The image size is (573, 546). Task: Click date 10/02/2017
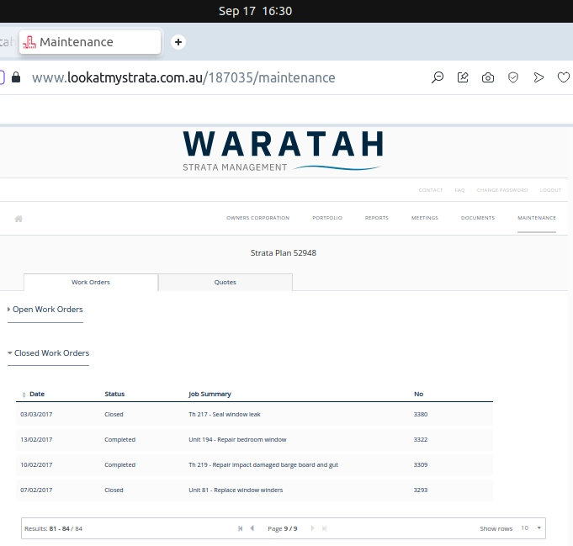click(x=36, y=465)
